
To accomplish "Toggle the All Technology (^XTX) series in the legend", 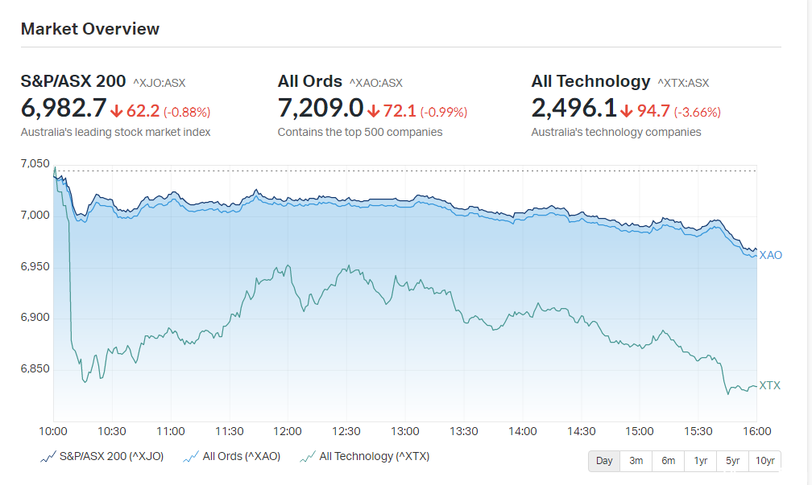I will (365, 457).
